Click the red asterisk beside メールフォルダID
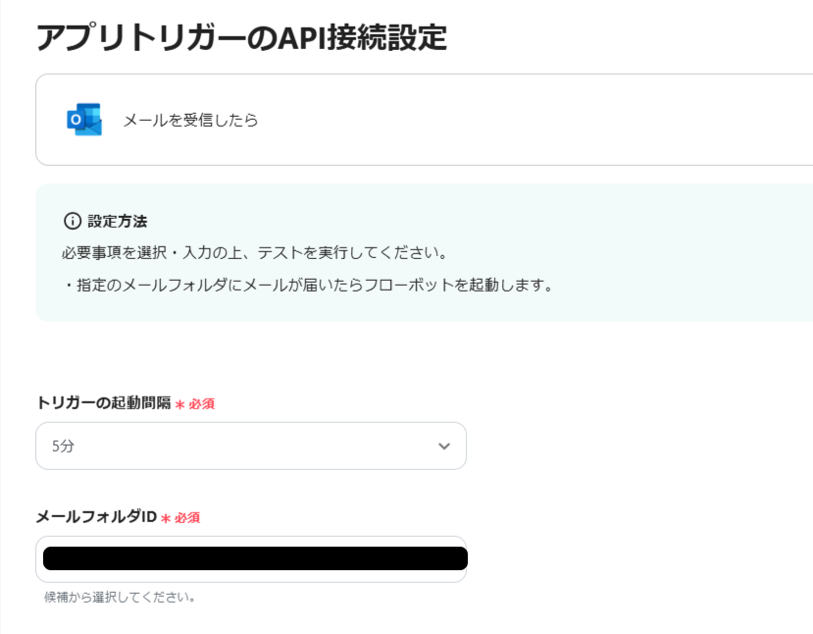 click(166, 518)
